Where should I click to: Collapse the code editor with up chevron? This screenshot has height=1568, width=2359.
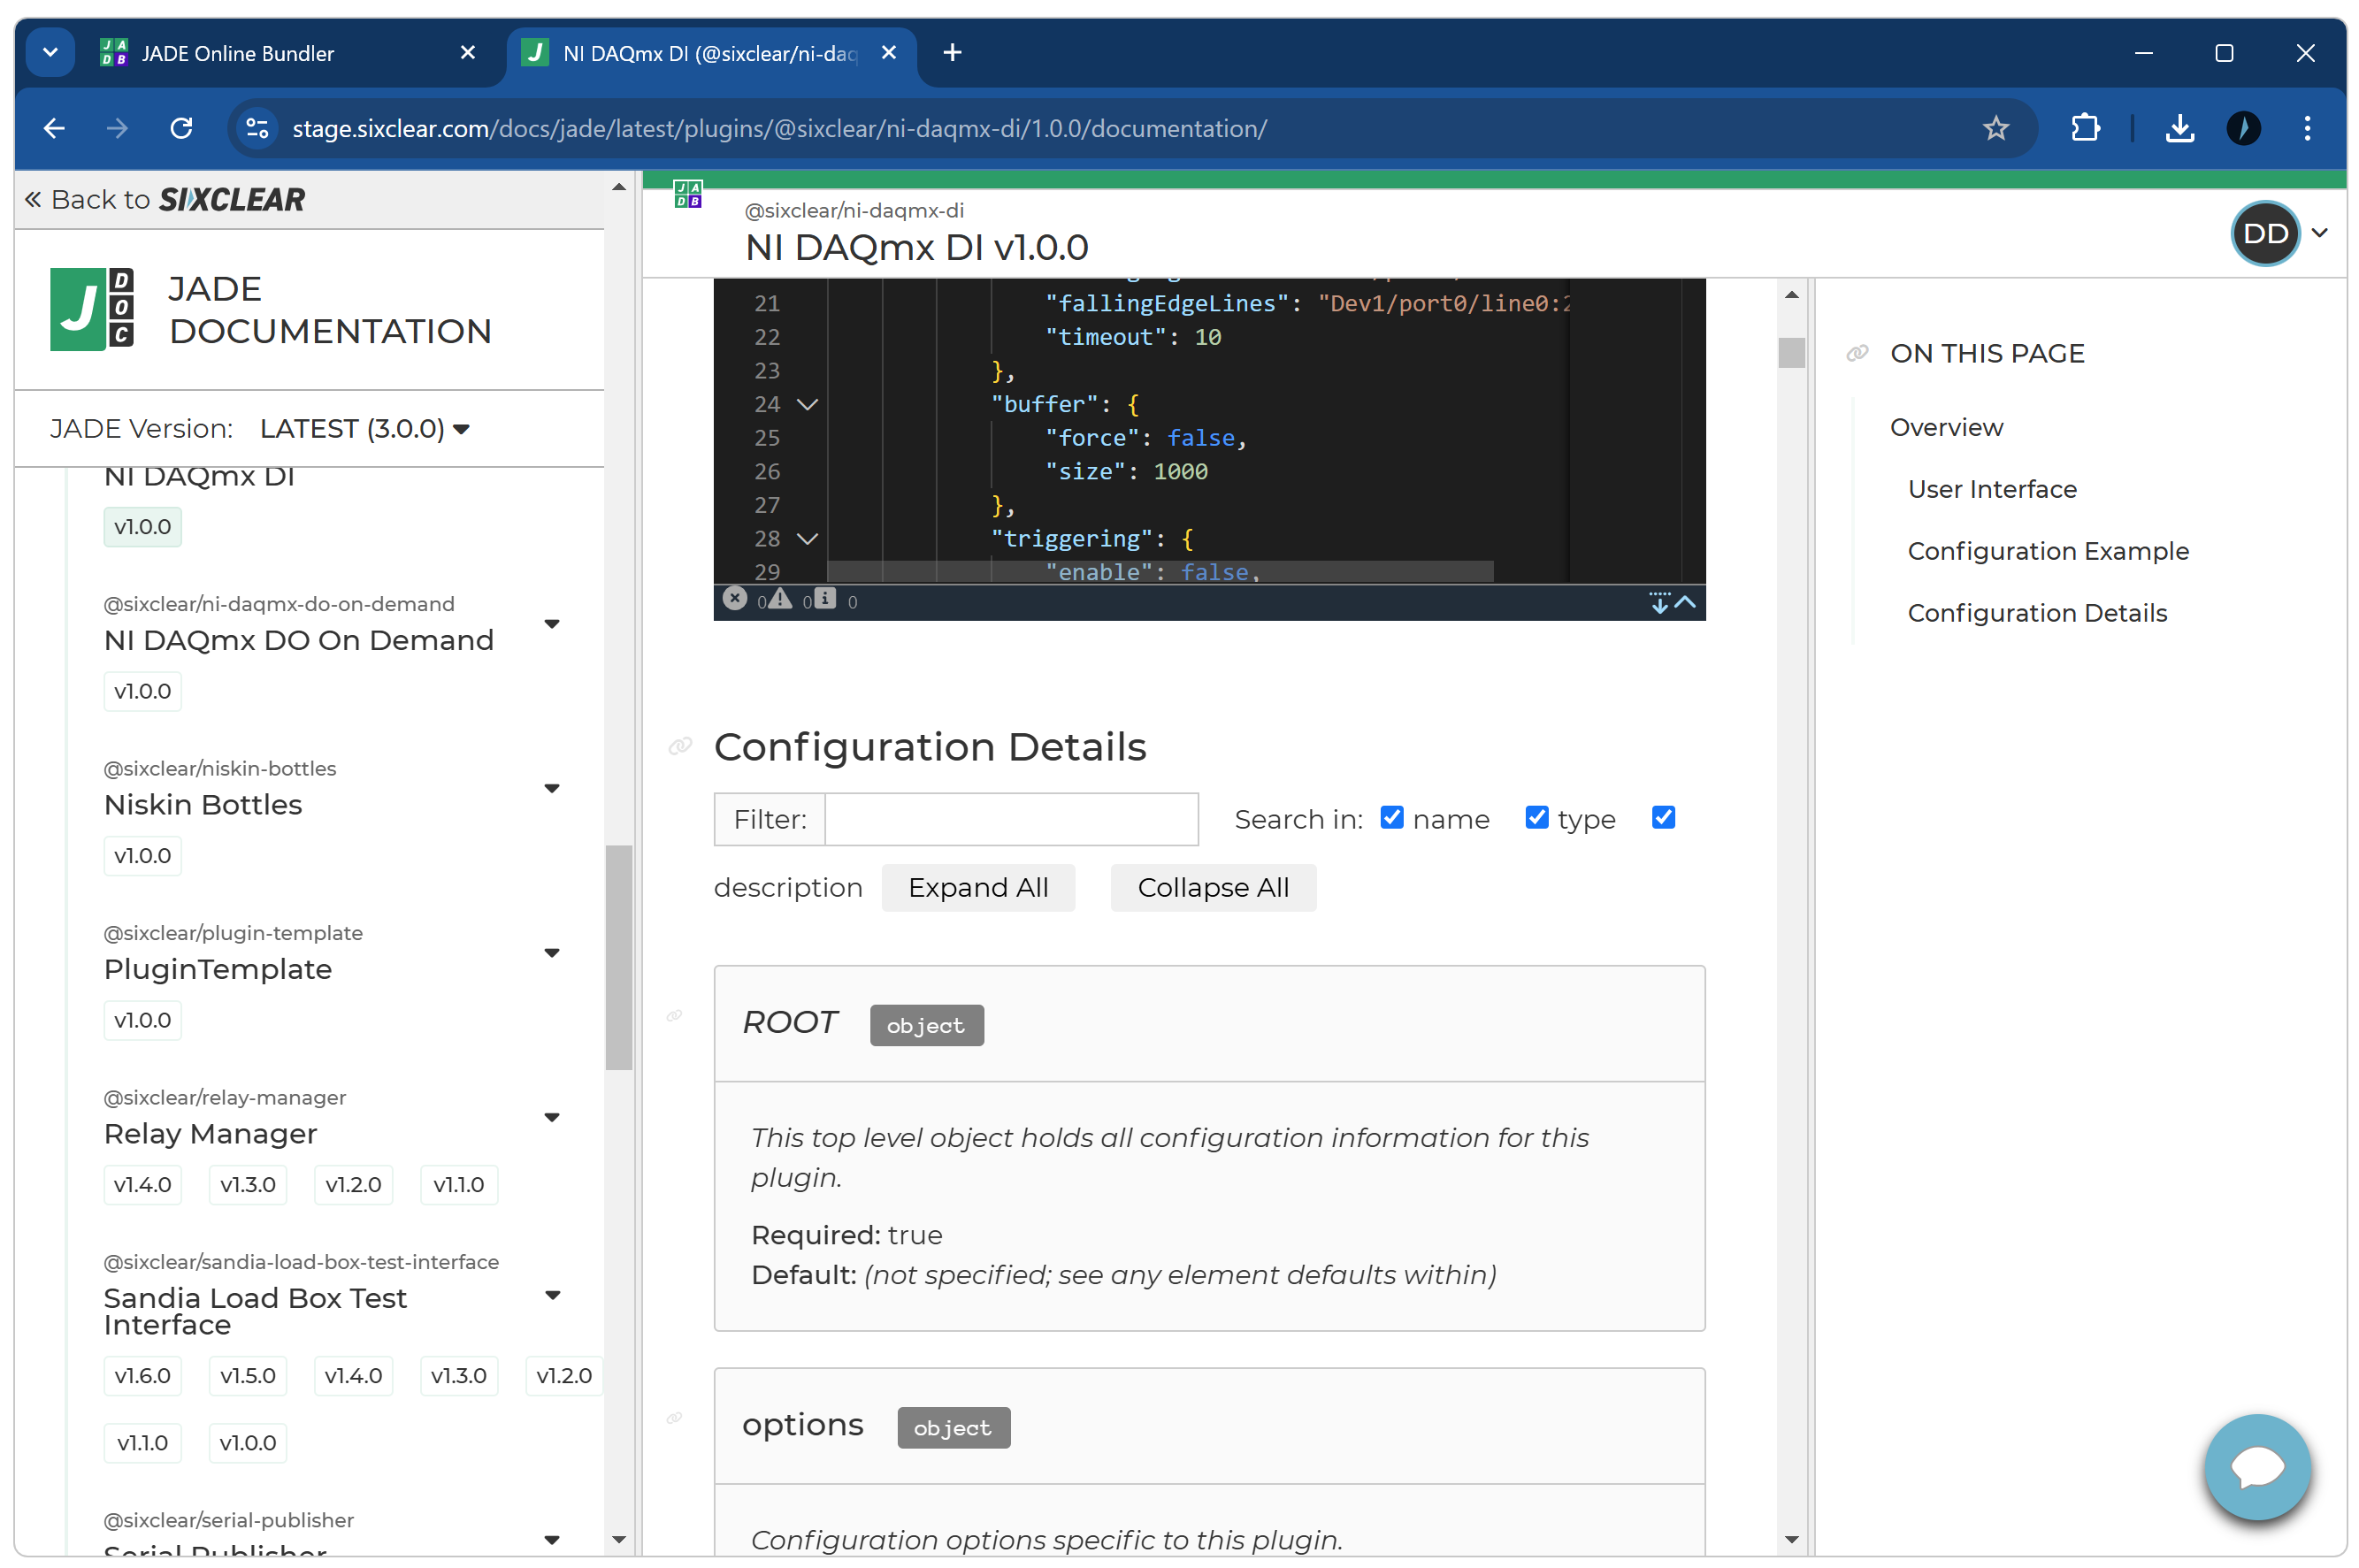[x=1685, y=602]
